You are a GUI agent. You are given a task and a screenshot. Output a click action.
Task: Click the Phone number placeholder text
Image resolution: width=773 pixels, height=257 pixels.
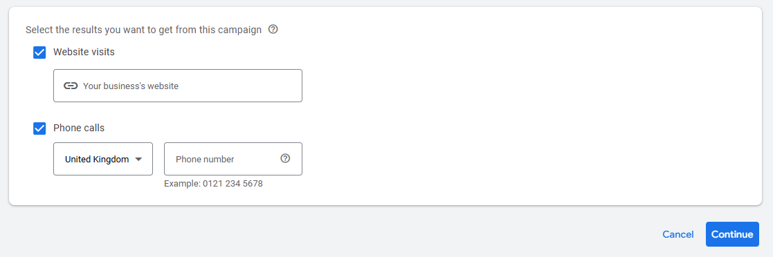pos(205,160)
